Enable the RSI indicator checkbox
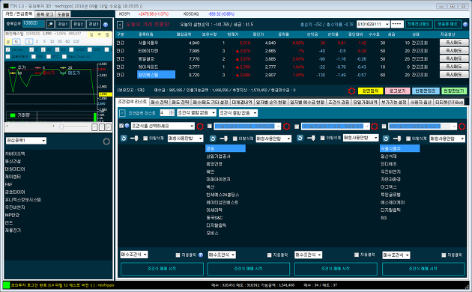 coord(34,56)
